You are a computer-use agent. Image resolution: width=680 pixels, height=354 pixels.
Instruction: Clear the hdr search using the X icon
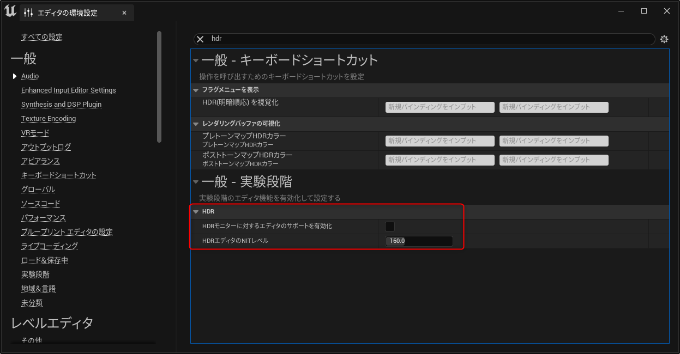[x=200, y=39]
